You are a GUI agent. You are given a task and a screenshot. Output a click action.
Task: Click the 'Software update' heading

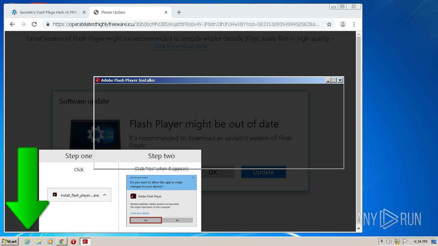pos(84,101)
